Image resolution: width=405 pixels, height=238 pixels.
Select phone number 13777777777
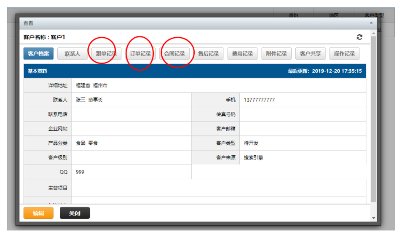coord(259,100)
